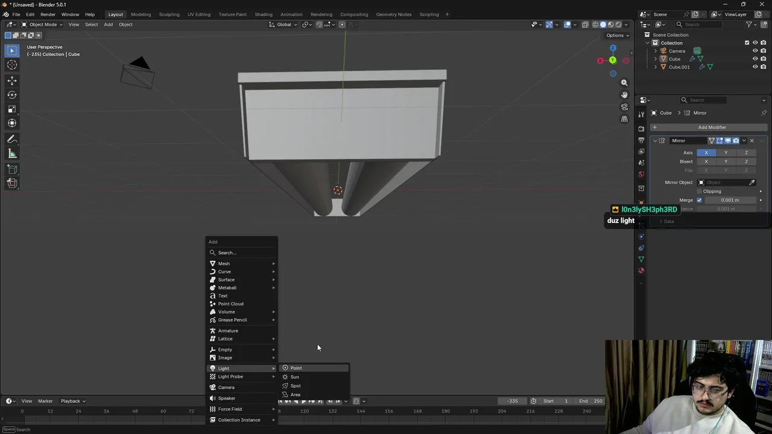The height and width of the screenshot is (434, 772).
Task: Click Text entry in Add menu
Action: point(241,296)
